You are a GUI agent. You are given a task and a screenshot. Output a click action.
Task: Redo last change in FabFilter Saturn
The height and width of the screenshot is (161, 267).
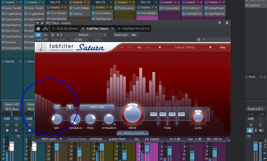129,47
